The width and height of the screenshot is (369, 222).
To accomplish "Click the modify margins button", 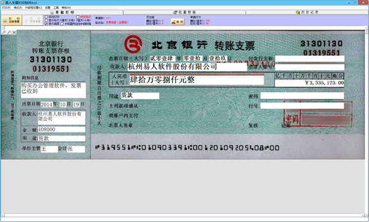I will point(178,22).
